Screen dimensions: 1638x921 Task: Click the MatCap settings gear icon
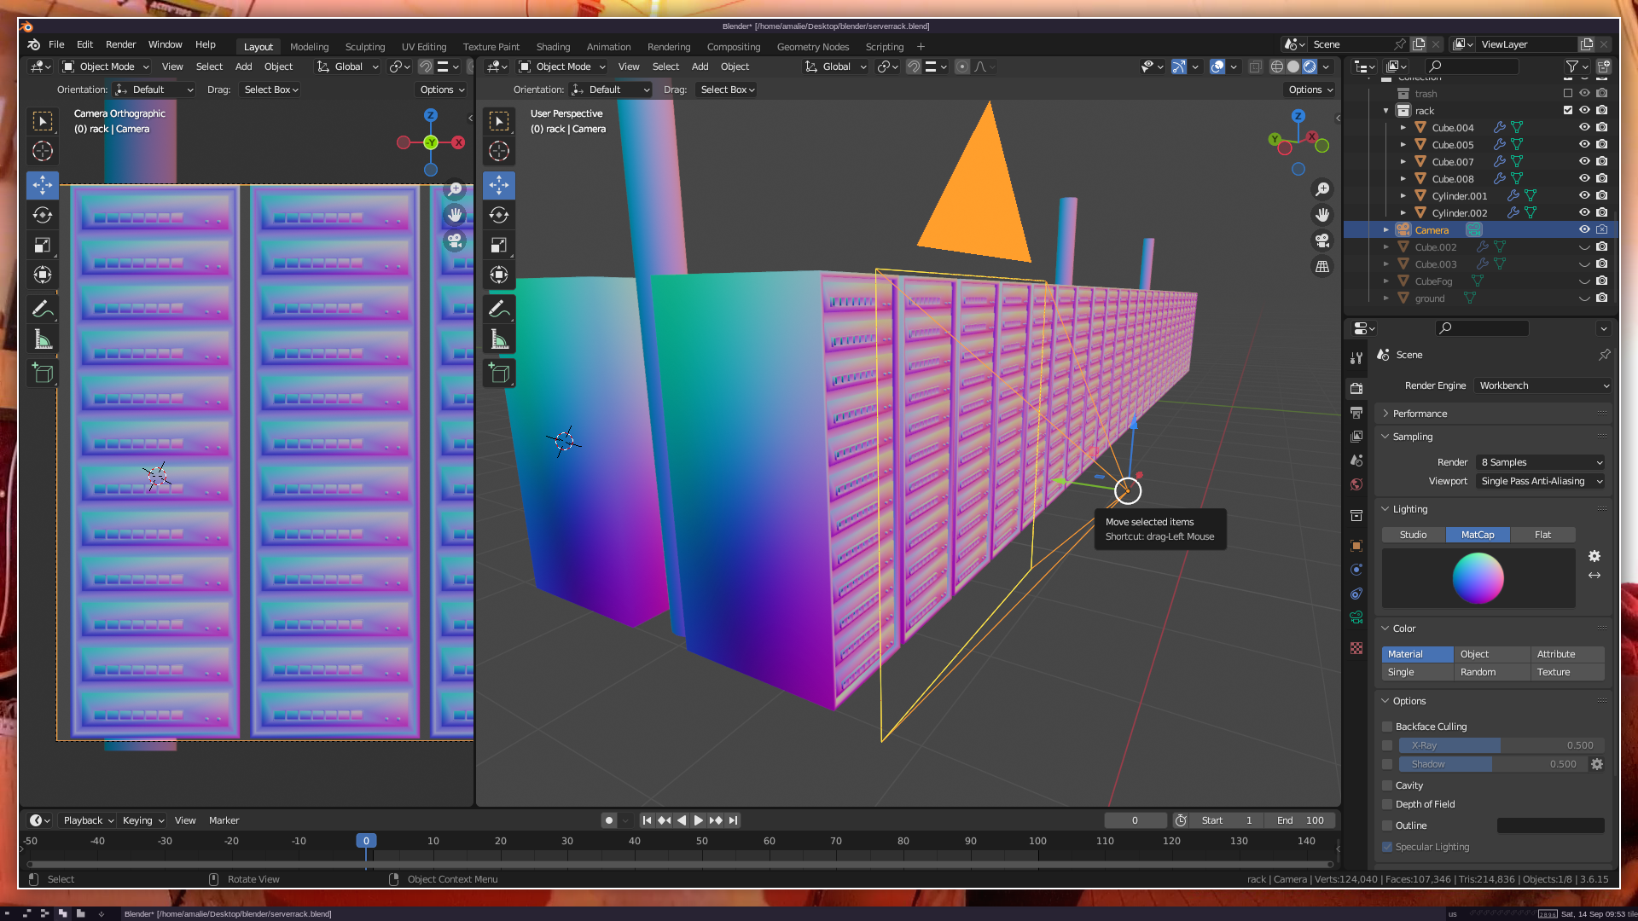[1594, 556]
